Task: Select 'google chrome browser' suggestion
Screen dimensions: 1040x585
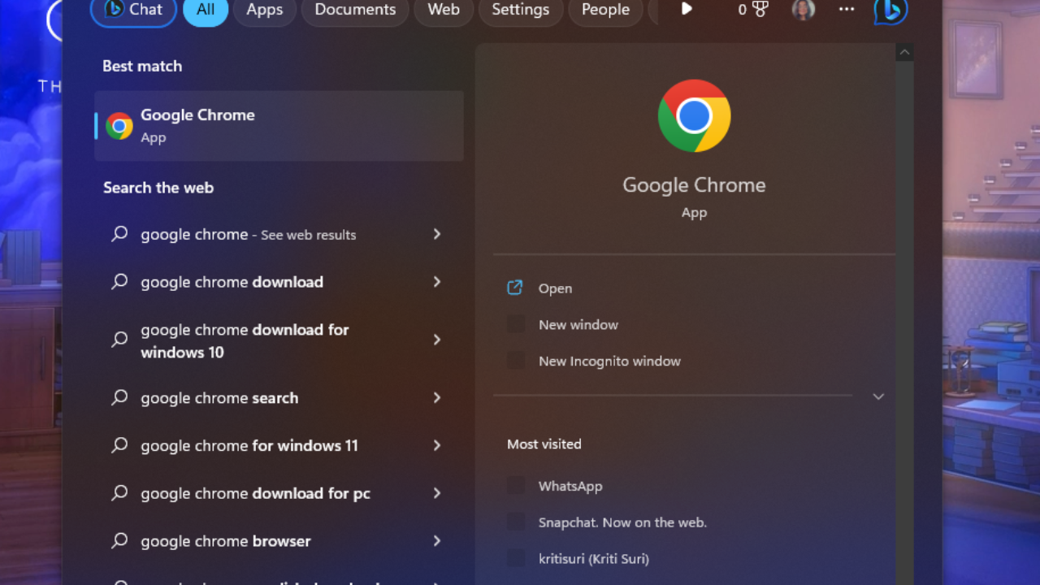Action: (279, 541)
